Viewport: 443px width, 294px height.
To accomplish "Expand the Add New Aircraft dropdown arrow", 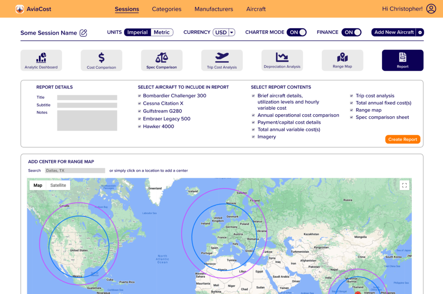I will click(420, 32).
